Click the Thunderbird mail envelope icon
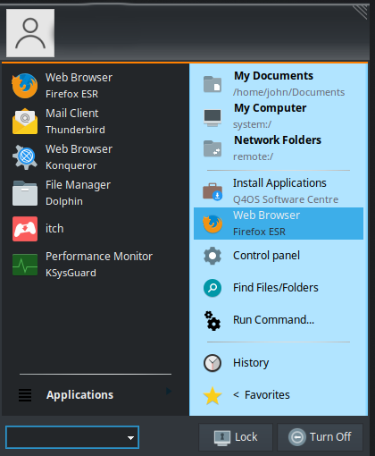This screenshot has width=375, height=456. click(x=25, y=122)
